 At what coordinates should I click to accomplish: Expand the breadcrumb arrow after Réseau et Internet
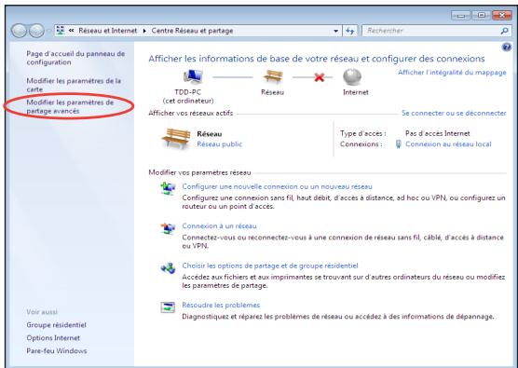(144, 31)
